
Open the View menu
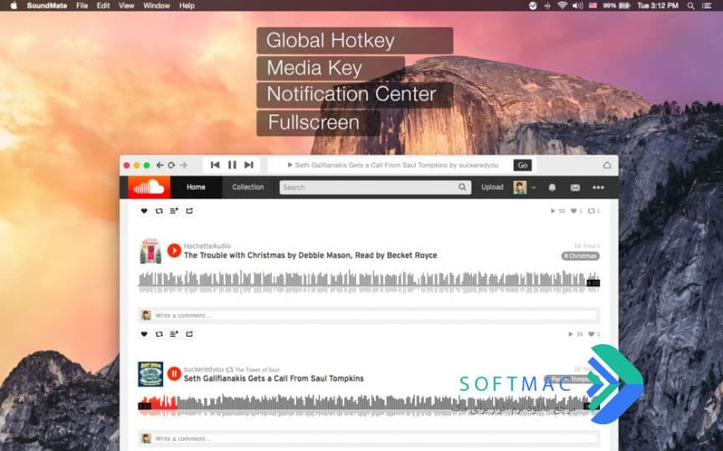[126, 6]
